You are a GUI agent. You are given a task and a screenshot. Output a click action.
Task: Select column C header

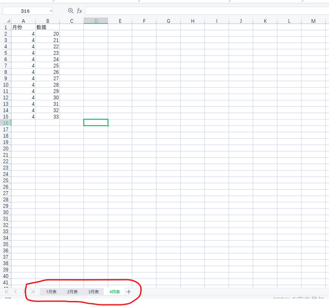click(x=72, y=21)
